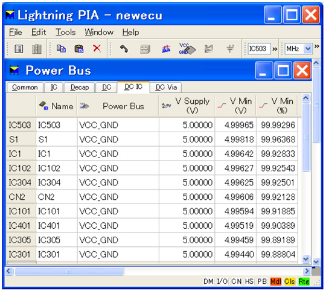Select the IC304 row header
The image size is (326, 291).
click(21, 182)
